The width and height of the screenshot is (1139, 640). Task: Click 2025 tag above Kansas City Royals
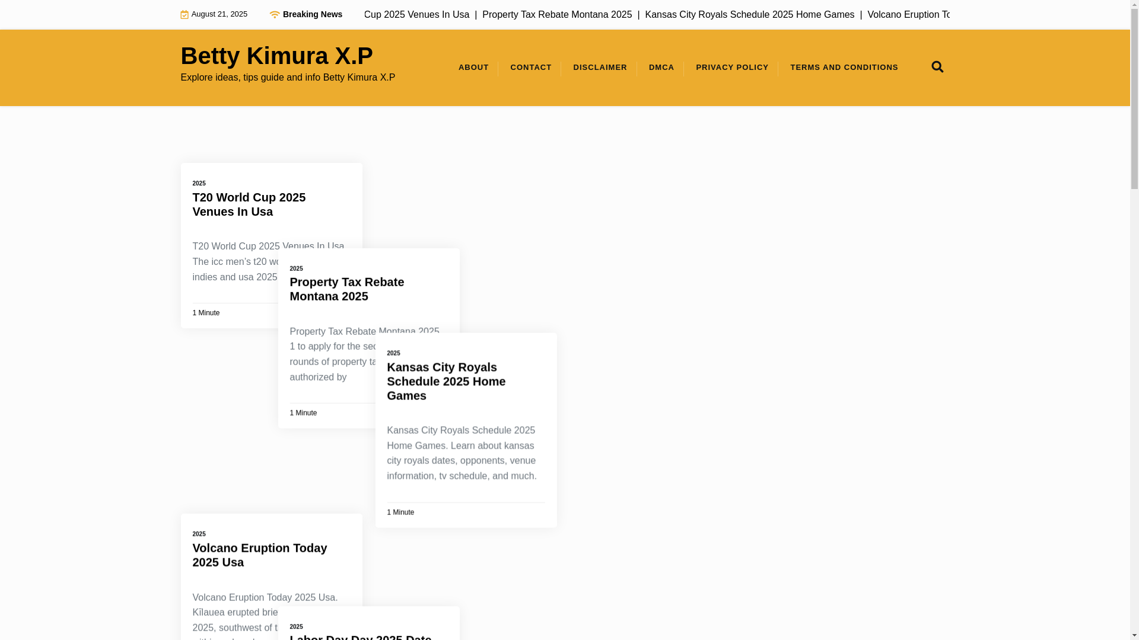(x=393, y=354)
